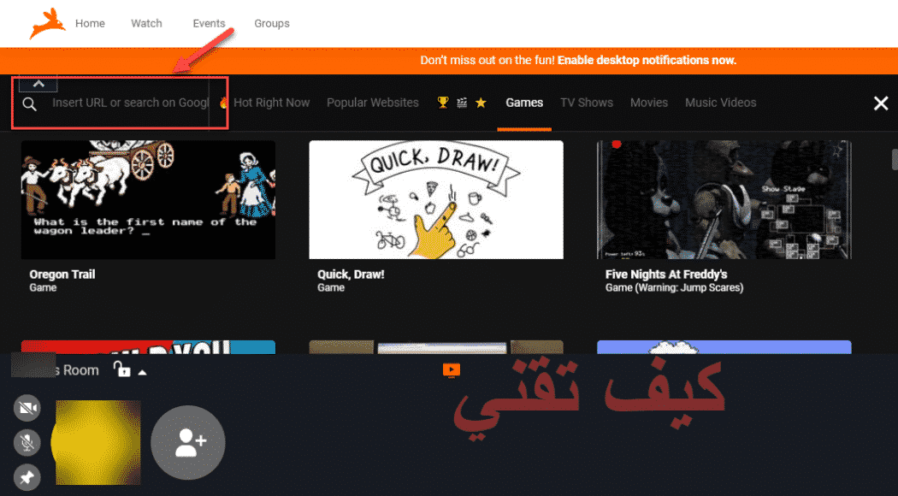Click the magnifying glass search icon
The height and width of the screenshot is (496, 898).
click(29, 103)
